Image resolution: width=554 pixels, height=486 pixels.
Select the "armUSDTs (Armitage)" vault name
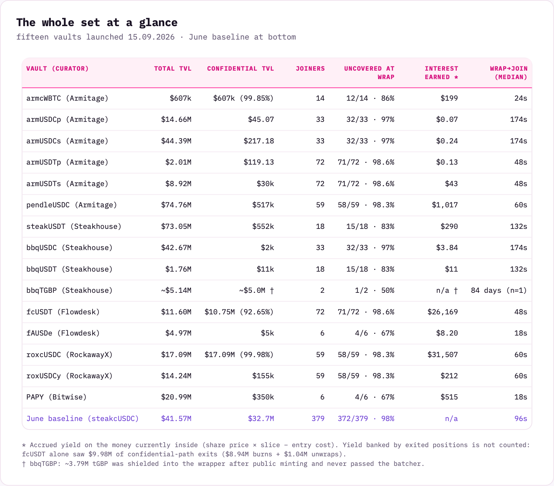point(67,184)
